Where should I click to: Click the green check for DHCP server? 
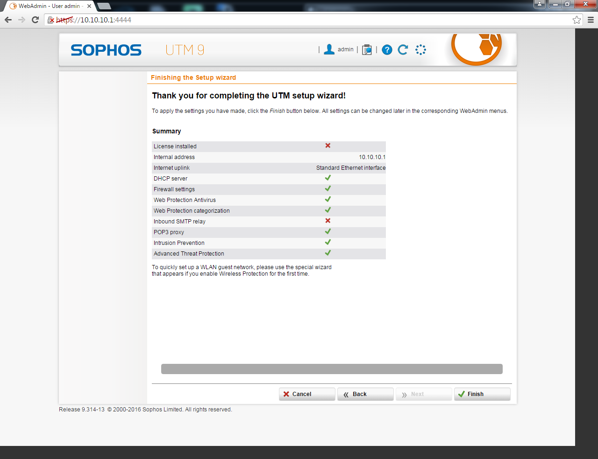coord(328,178)
